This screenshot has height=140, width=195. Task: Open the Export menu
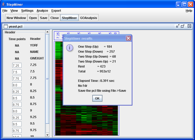(56, 11)
